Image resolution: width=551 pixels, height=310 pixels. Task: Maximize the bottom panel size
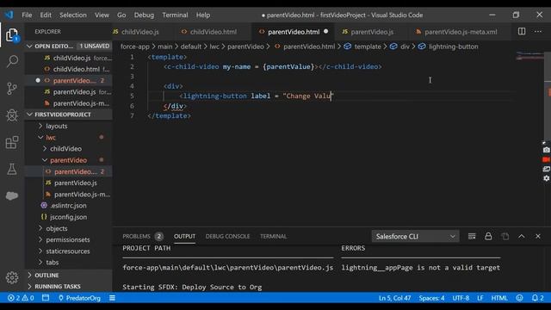(522, 236)
